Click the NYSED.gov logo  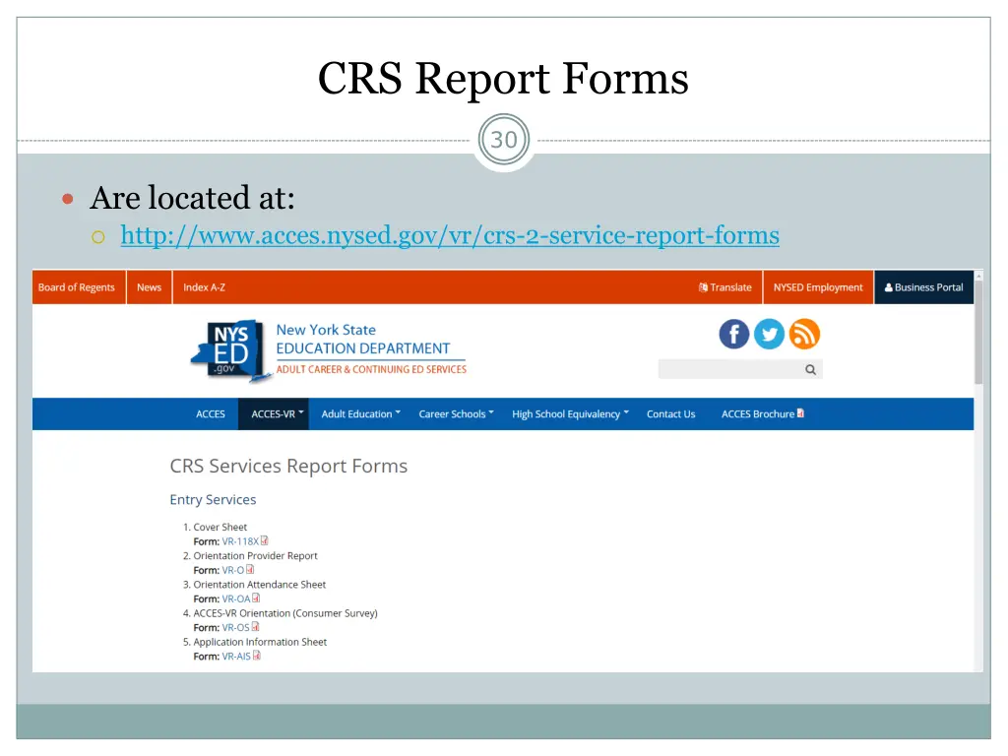(230, 350)
